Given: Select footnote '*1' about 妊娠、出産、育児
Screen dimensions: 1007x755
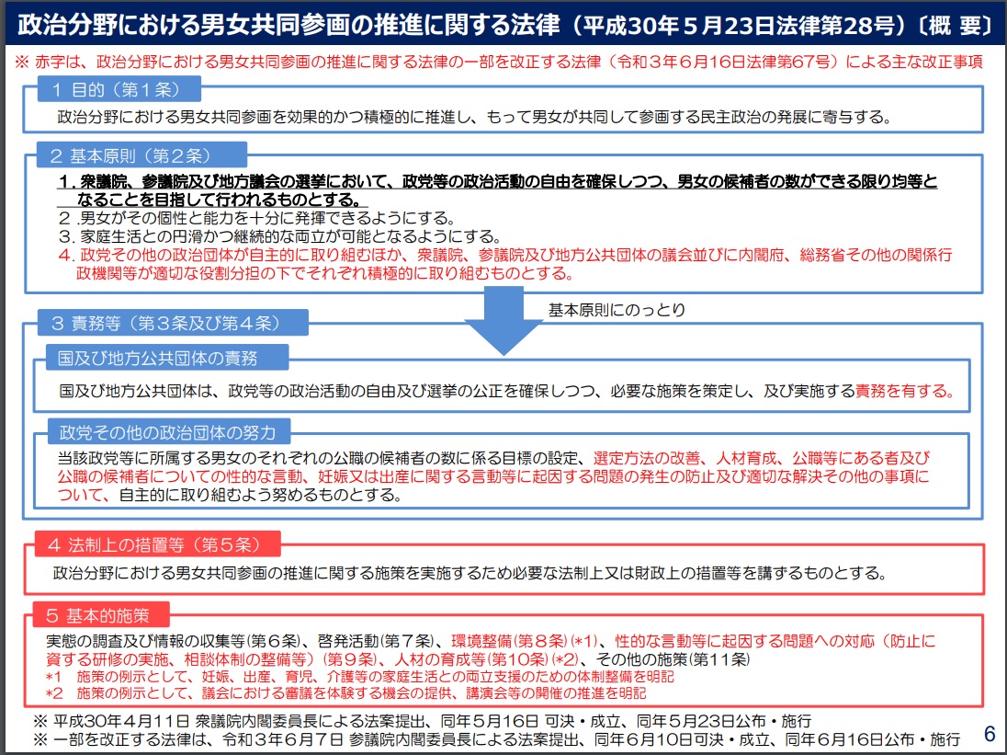Looking at the screenshot, I should (358, 676).
